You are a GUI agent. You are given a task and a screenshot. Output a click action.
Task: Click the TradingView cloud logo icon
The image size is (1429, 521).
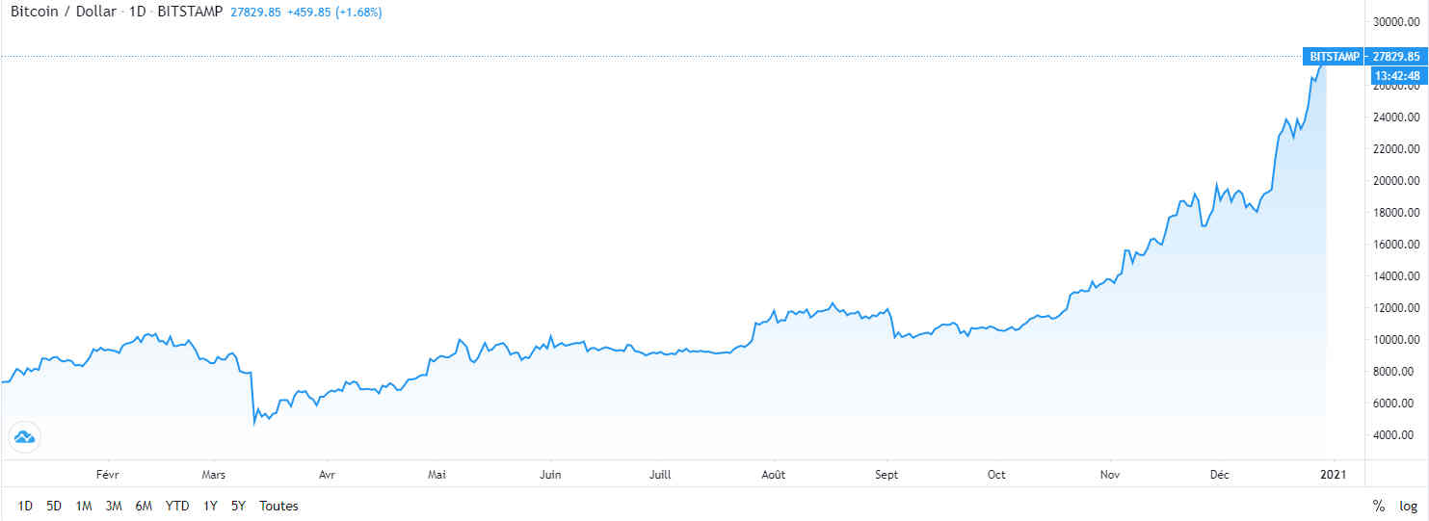pyautogui.click(x=23, y=437)
